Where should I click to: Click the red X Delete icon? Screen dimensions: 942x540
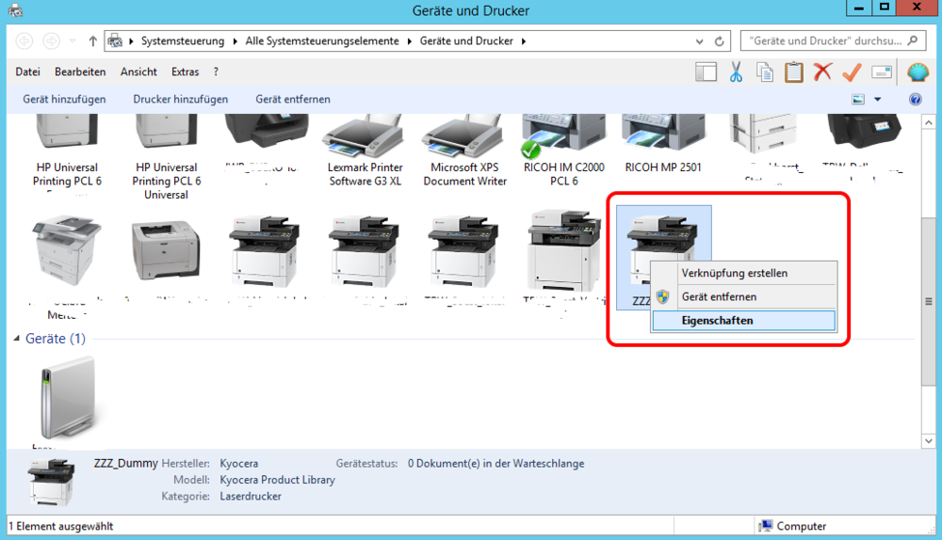coord(822,72)
